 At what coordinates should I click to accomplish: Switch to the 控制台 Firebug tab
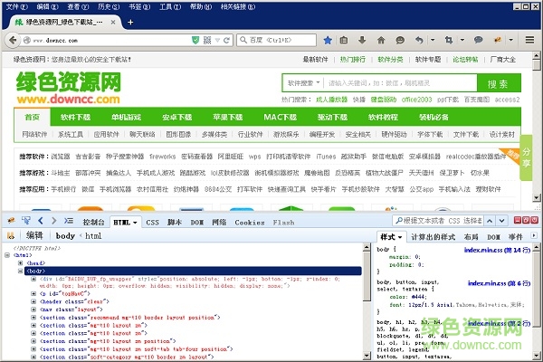click(93, 223)
